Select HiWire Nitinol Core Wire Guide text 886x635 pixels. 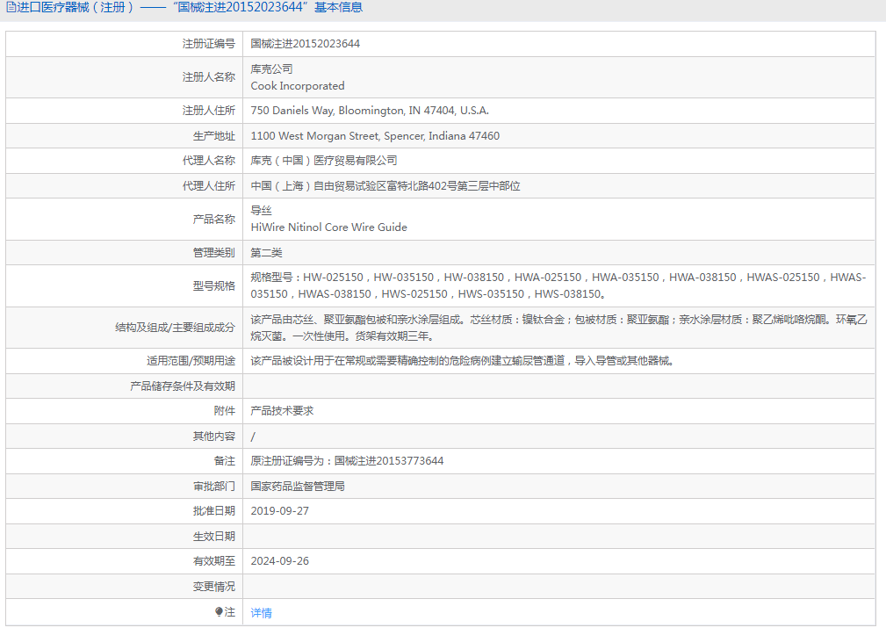[x=329, y=227]
